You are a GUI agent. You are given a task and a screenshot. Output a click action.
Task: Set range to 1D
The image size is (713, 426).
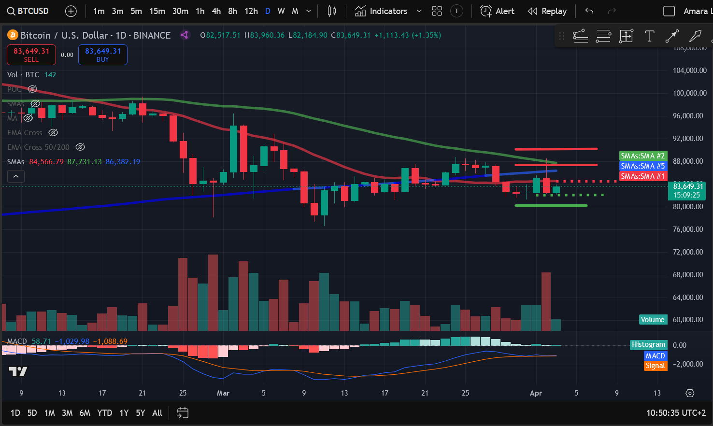click(x=15, y=413)
